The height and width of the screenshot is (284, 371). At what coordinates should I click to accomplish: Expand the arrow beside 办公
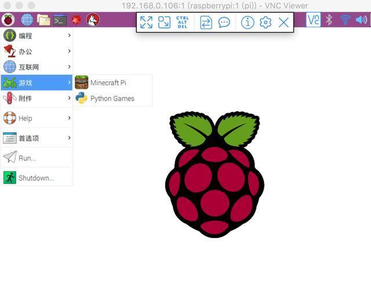point(69,51)
